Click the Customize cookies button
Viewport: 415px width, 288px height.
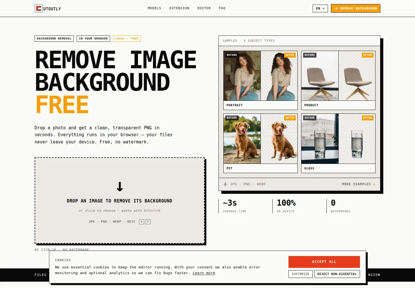point(300,274)
